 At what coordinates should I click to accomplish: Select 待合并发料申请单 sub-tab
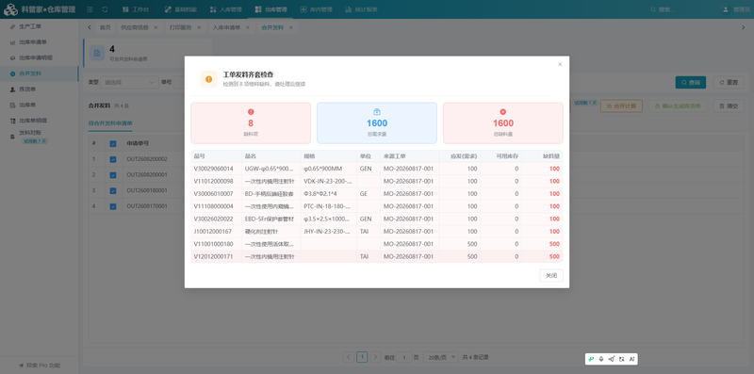tap(110, 123)
